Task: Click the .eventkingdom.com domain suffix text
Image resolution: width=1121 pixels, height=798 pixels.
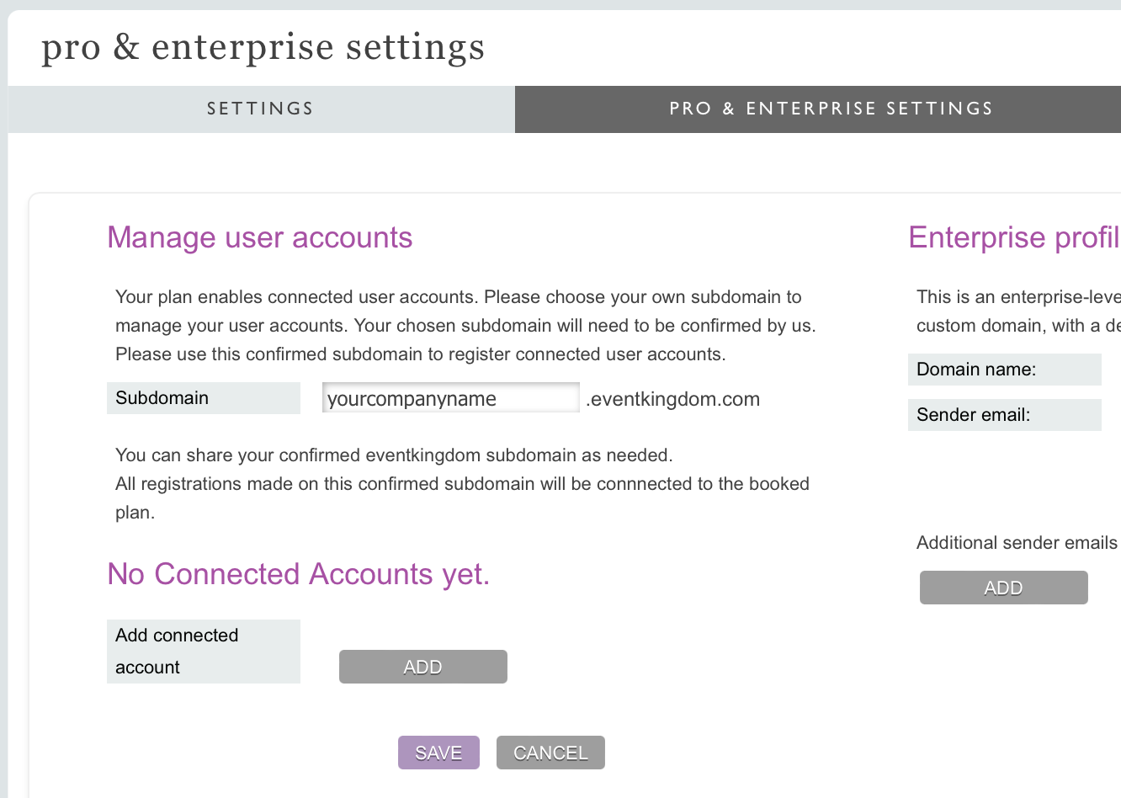Action: [x=672, y=399]
